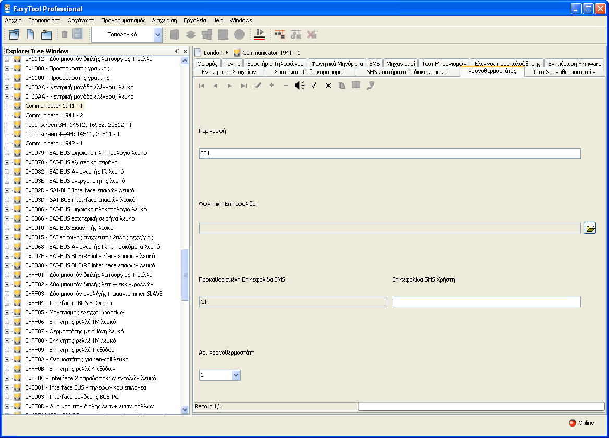Viewport: 609px width, 438px height.
Task: Switch to the SMS tab
Action: point(374,63)
